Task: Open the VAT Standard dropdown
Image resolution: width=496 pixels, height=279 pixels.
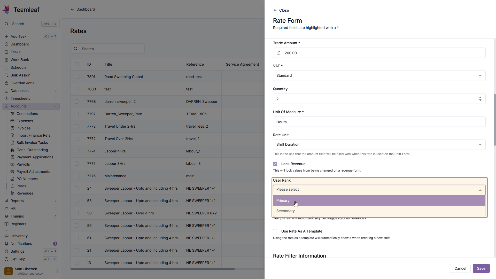Action: coord(379,76)
